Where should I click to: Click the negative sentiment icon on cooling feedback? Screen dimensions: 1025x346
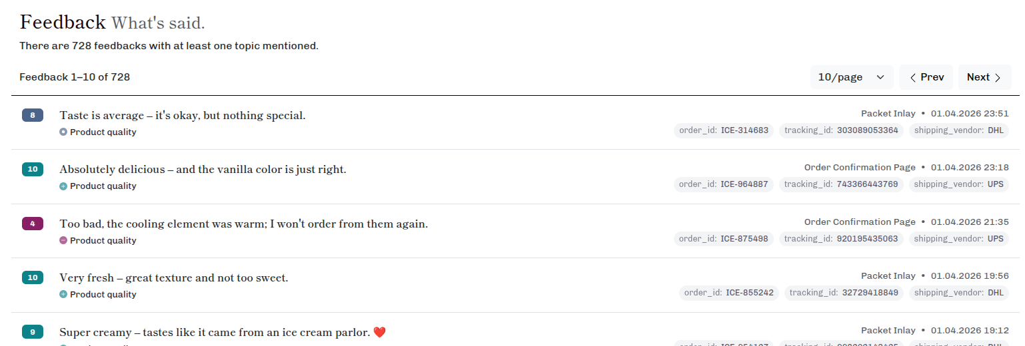pos(63,240)
